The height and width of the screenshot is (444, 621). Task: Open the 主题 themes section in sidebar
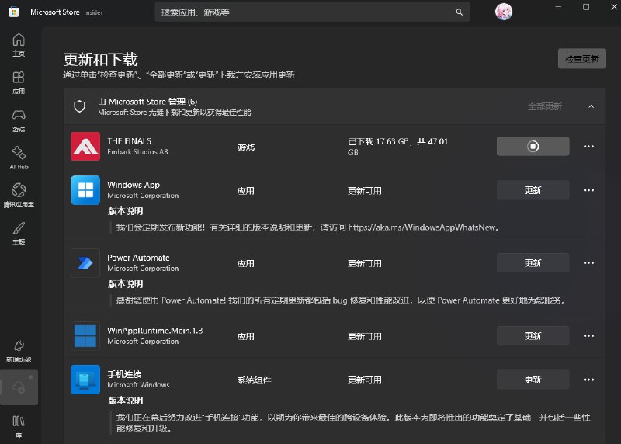pyautogui.click(x=19, y=234)
